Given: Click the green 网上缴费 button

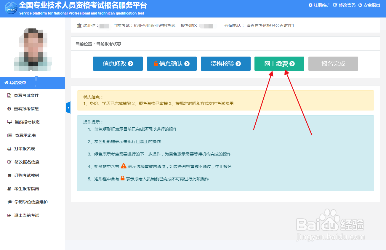Looking at the screenshot, I should pyautogui.click(x=279, y=63).
